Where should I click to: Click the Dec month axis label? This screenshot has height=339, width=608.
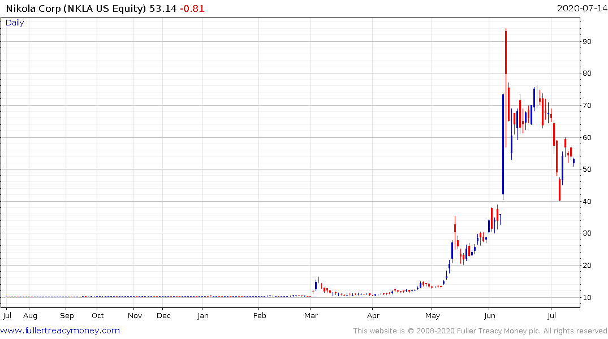(163, 316)
